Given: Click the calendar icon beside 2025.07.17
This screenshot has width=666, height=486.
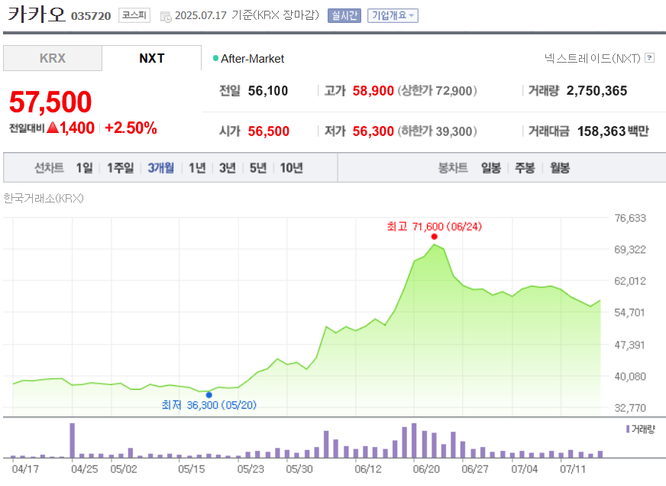Looking at the screenshot, I should tap(165, 17).
